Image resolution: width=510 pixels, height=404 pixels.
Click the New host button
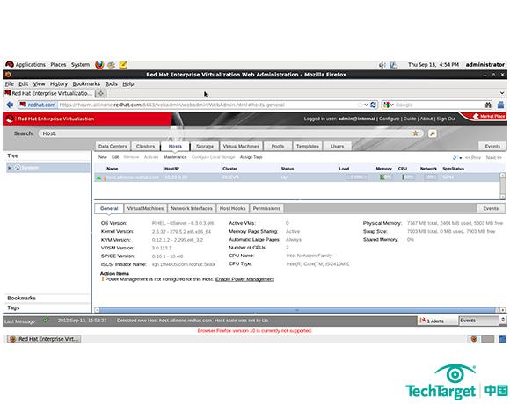(103, 157)
